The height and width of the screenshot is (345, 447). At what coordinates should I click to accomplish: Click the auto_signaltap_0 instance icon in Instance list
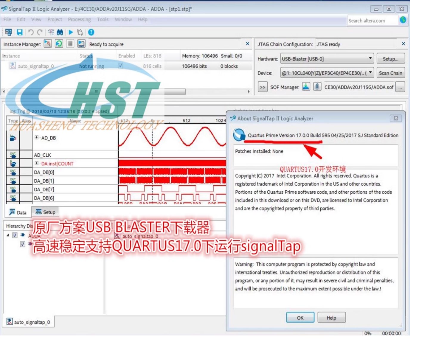pos(13,66)
